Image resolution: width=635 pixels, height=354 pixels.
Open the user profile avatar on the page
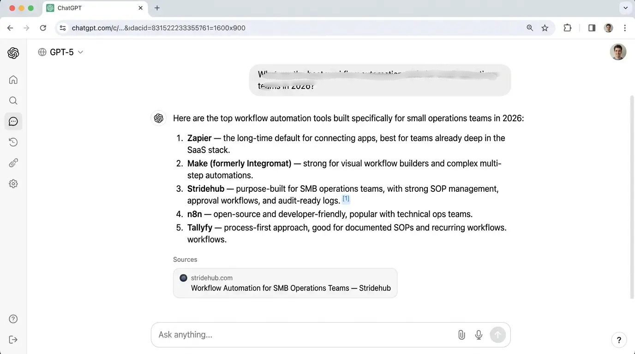coord(618,52)
